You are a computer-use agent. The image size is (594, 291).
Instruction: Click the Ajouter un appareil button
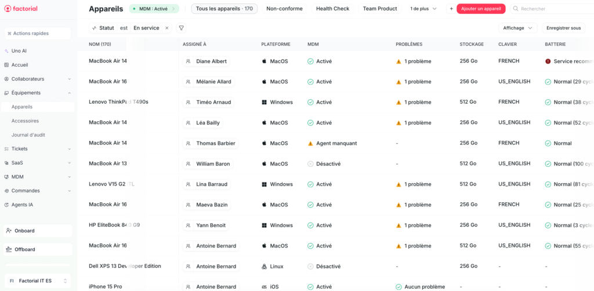[481, 9]
